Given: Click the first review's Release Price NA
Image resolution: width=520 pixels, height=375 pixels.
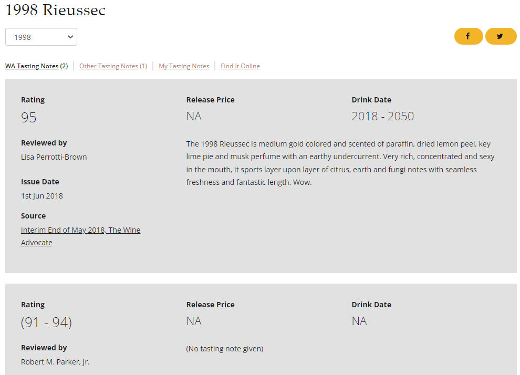Looking at the screenshot, I should [x=194, y=117].
